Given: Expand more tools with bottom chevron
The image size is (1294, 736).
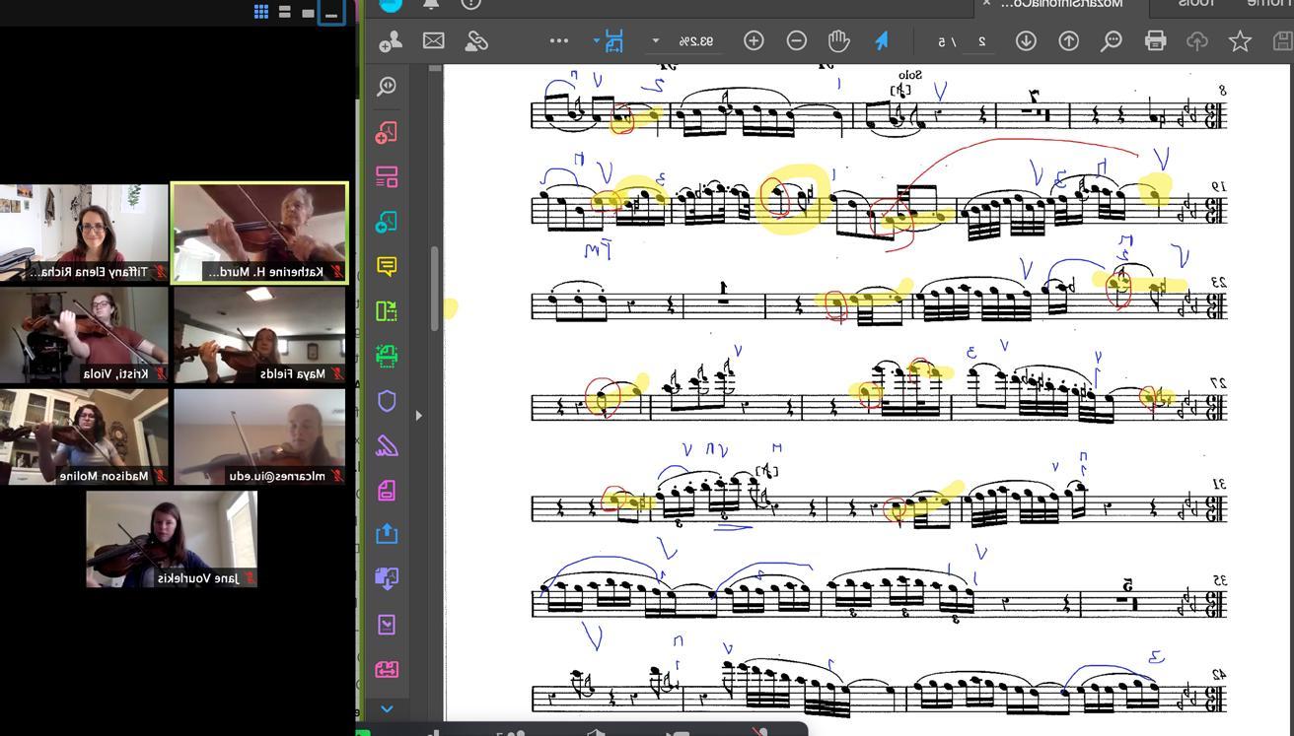Looking at the screenshot, I should [x=387, y=708].
